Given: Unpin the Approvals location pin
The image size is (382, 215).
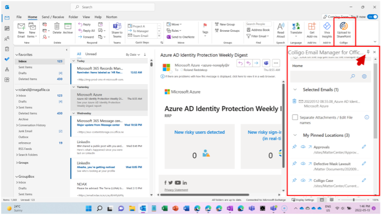Looking at the screenshot, I should [295, 146].
